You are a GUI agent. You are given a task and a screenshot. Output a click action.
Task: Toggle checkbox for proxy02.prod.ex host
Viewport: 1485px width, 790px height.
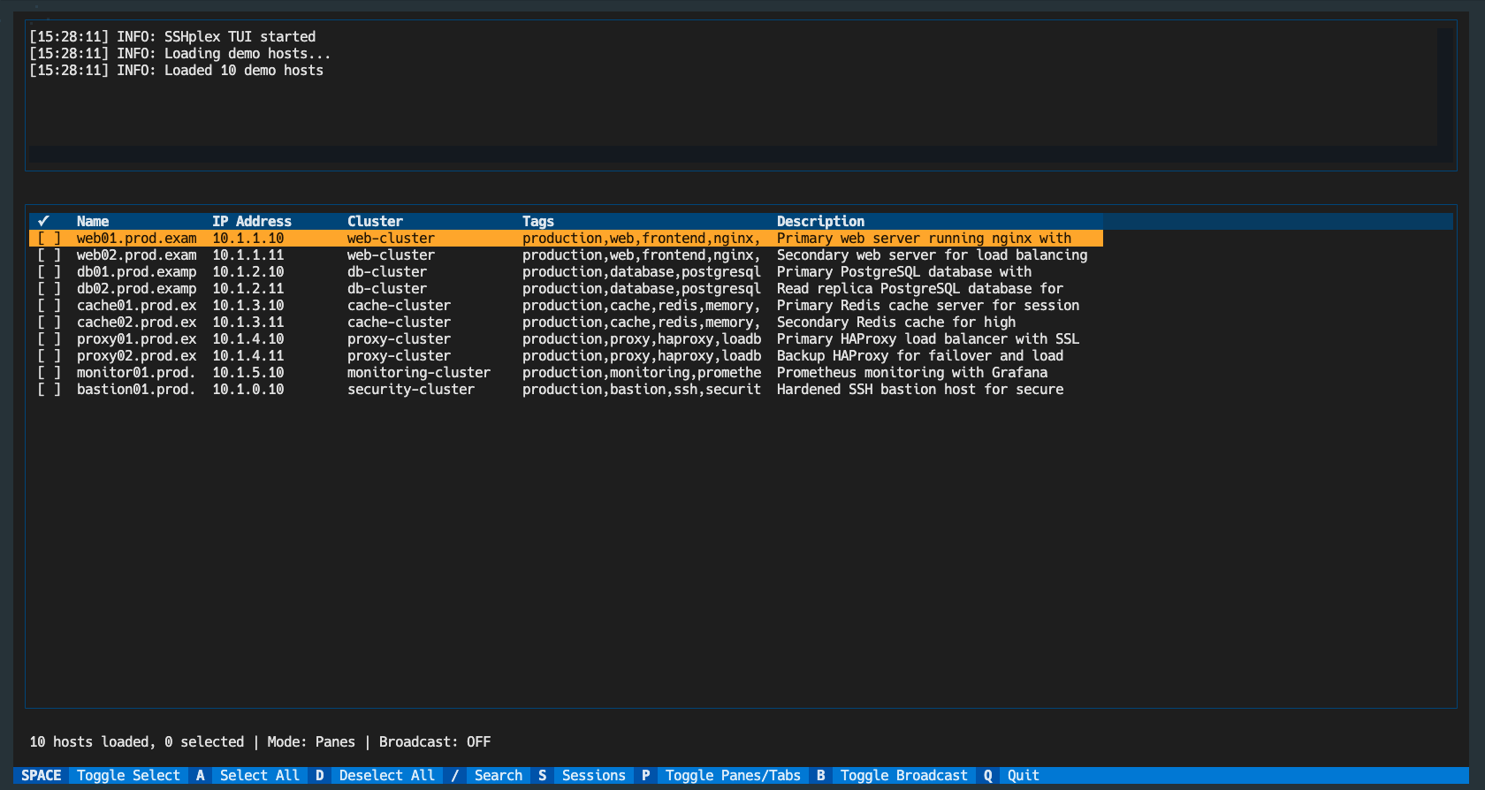(49, 356)
